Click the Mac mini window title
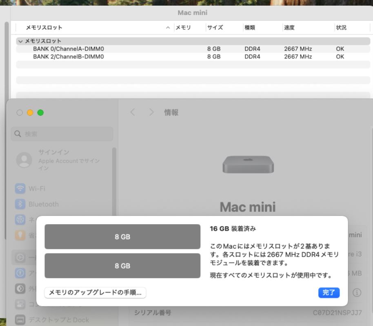Viewport: 373px width, 326px height. click(x=193, y=13)
